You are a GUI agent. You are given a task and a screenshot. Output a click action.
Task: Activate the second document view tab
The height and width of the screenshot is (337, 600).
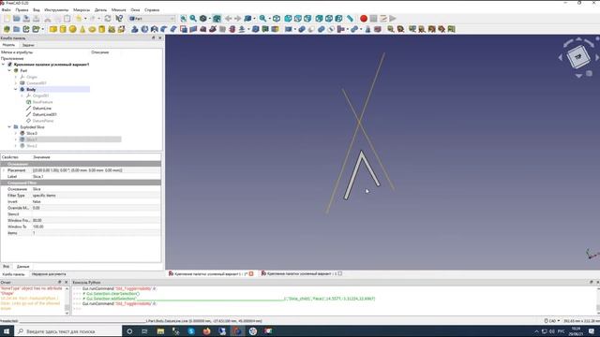pyautogui.click(x=302, y=273)
